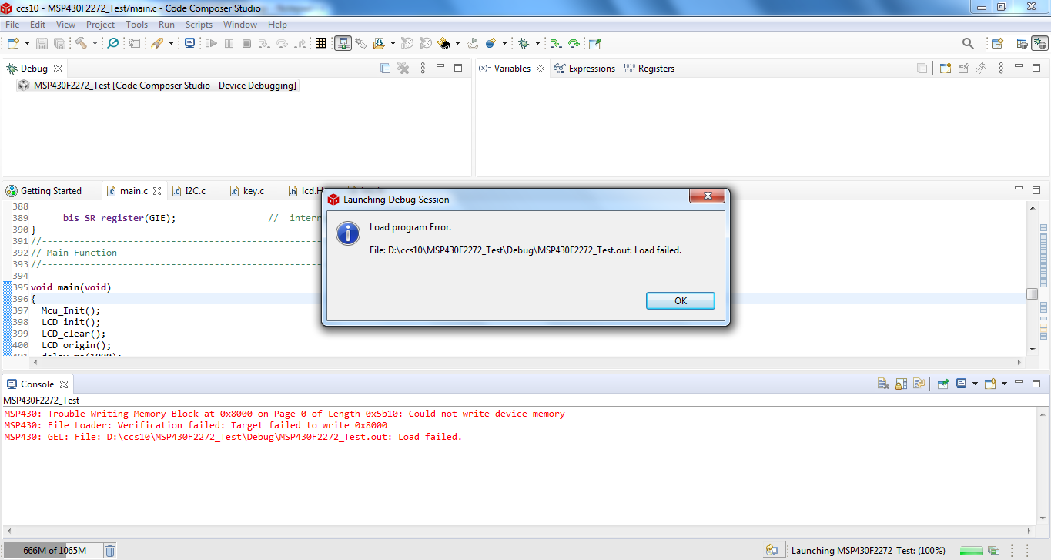Screen dimensions: 1051x560
Task: Click OK in Load program Error dialog
Action: tap(681, 301)
